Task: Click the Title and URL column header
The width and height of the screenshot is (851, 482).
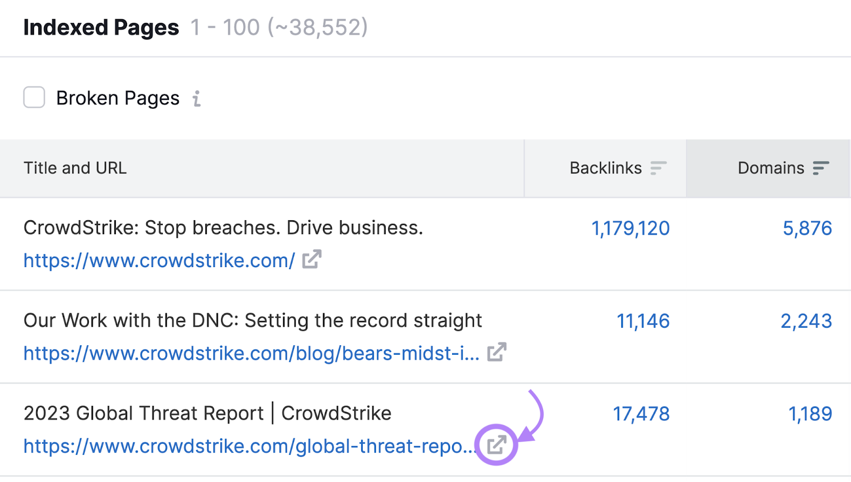Action: [x=75, y=168]
